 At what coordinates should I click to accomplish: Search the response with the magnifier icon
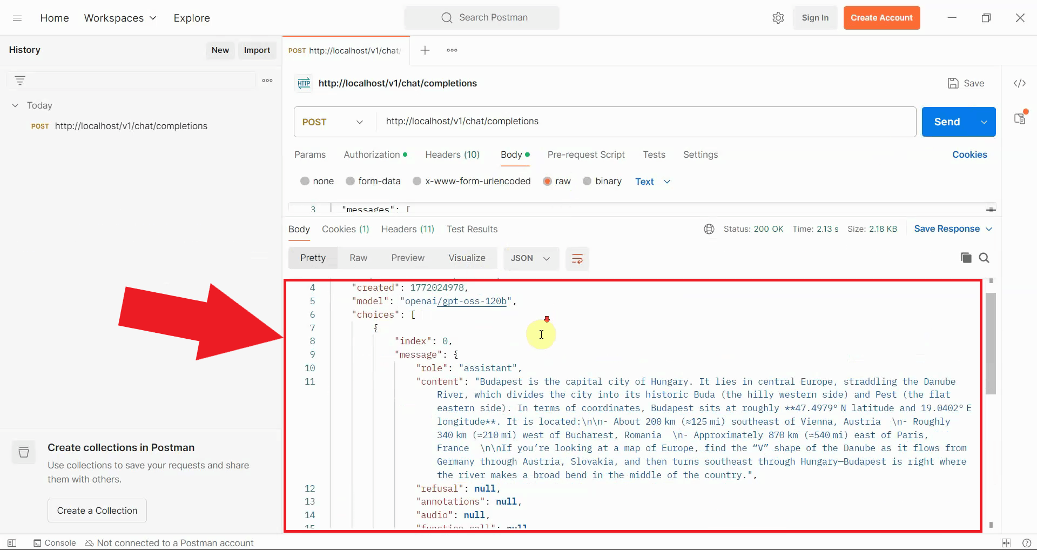[x=984, y=258]
